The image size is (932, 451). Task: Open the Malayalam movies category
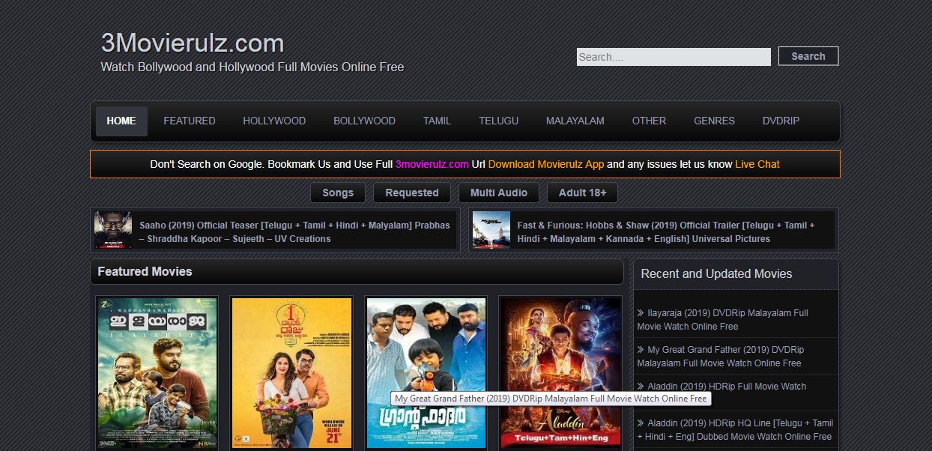(x=575, y=121)
